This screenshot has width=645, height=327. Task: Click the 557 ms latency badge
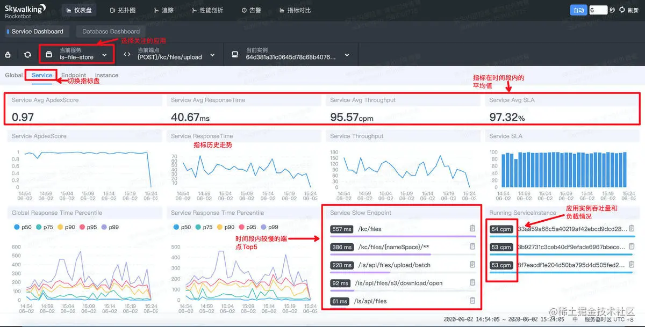[x=342, y=229]
